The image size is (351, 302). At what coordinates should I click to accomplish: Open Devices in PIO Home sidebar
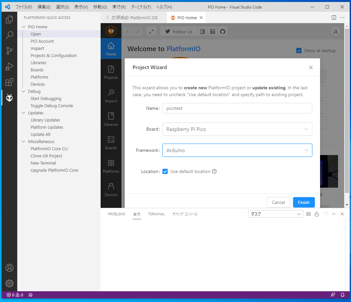tap(111, 190)
